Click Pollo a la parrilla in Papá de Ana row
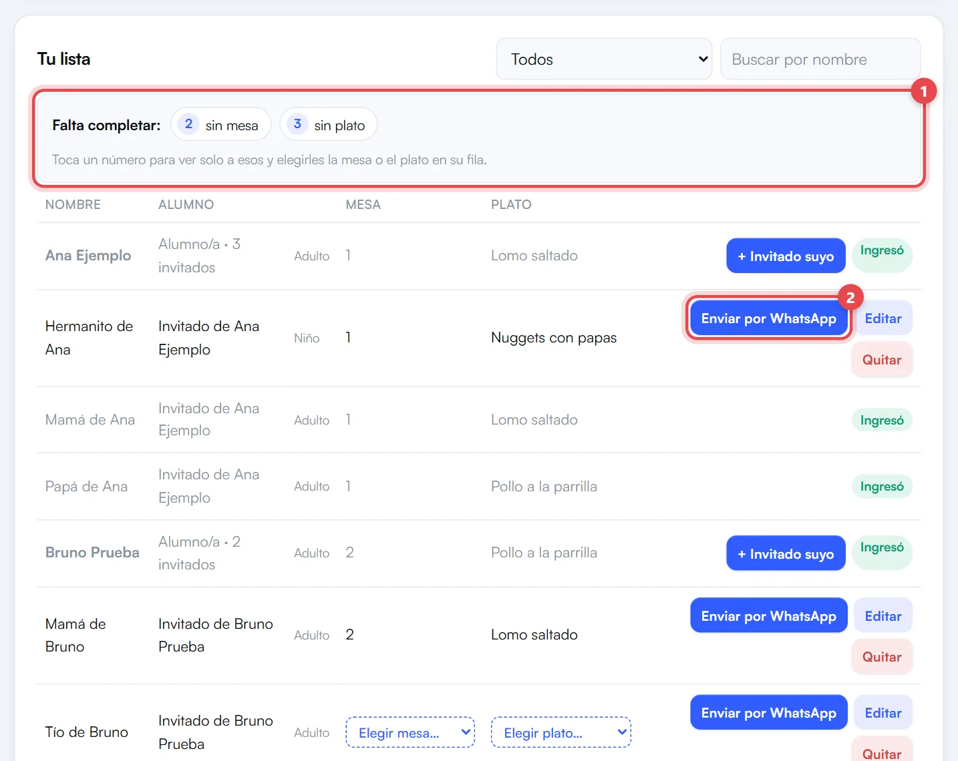 (x=544, y=487)
